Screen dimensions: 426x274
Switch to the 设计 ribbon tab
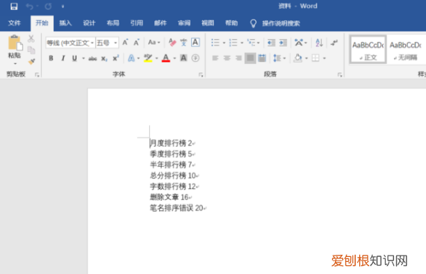(89, 23)
